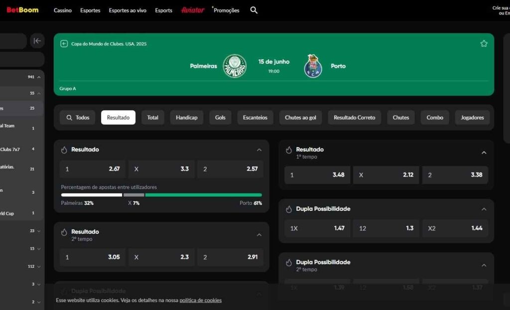Collapse the Resultado 1º tempo panel
The image size is (510, 310).
click(x=484, y=154)
